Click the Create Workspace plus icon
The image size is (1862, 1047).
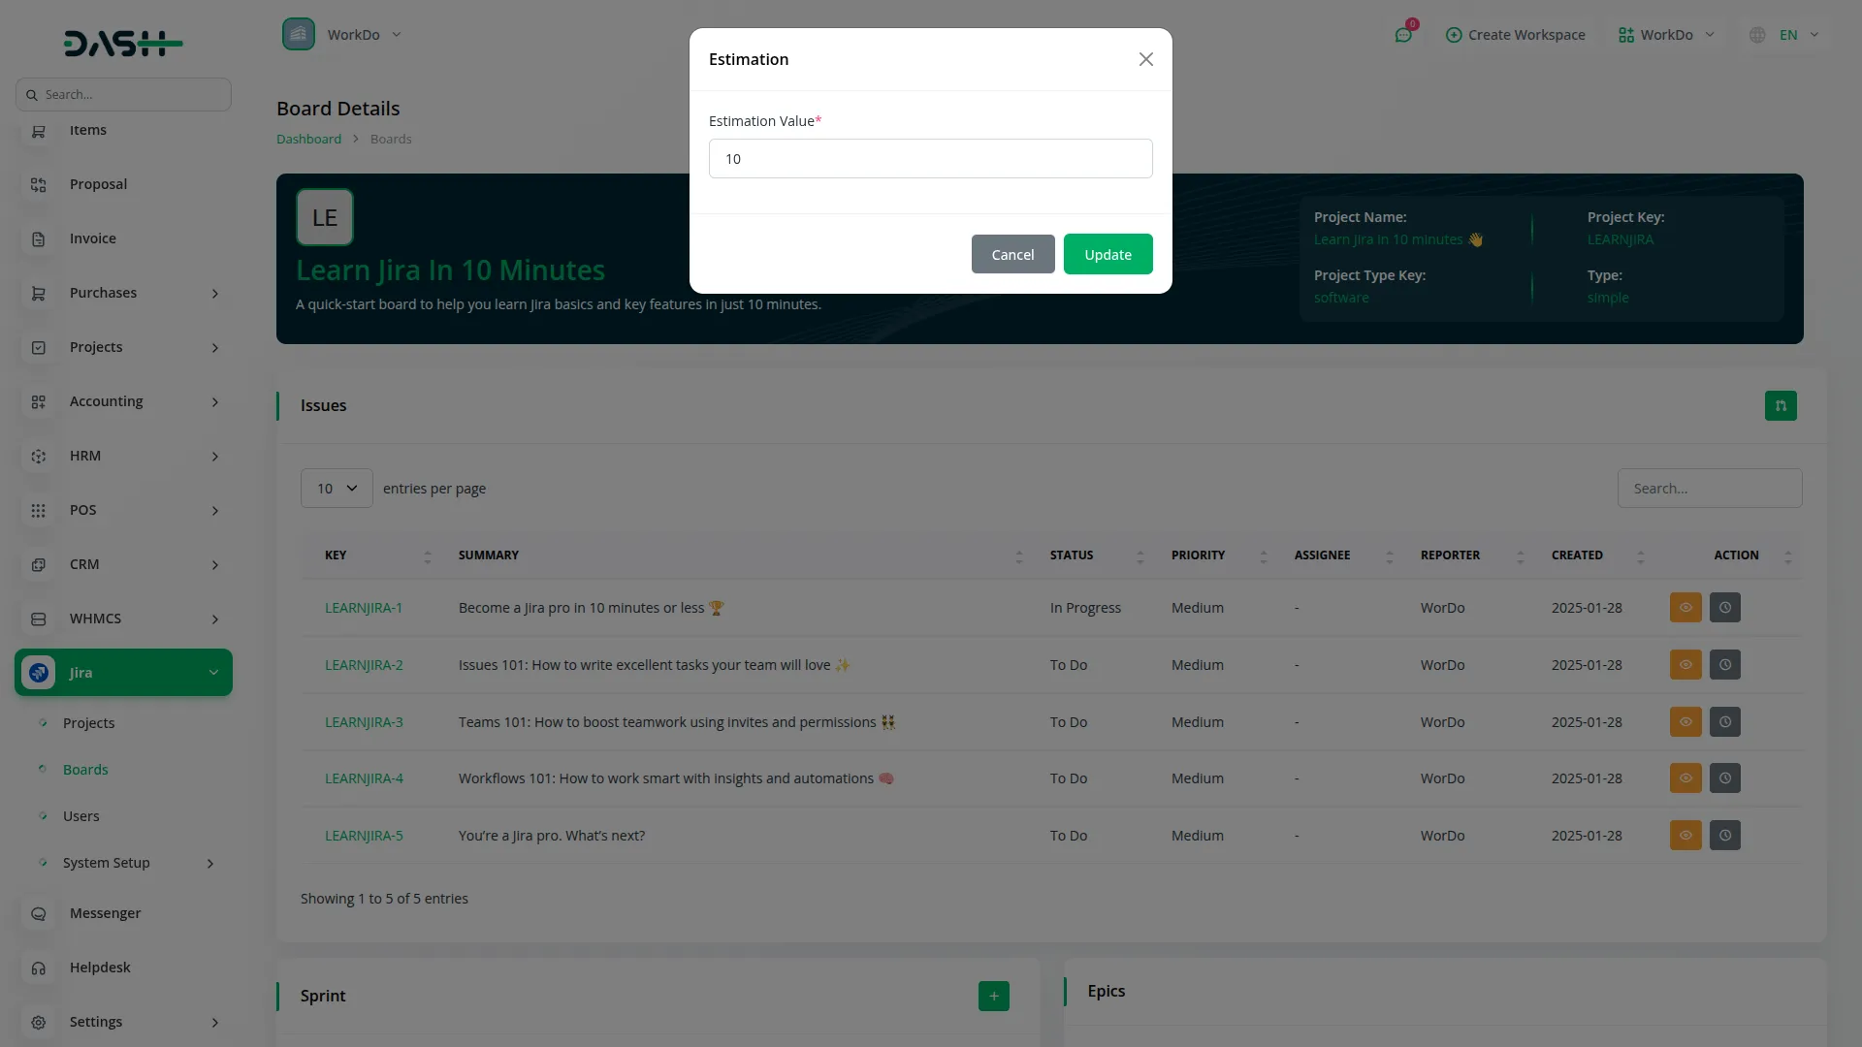[1454, 35]
